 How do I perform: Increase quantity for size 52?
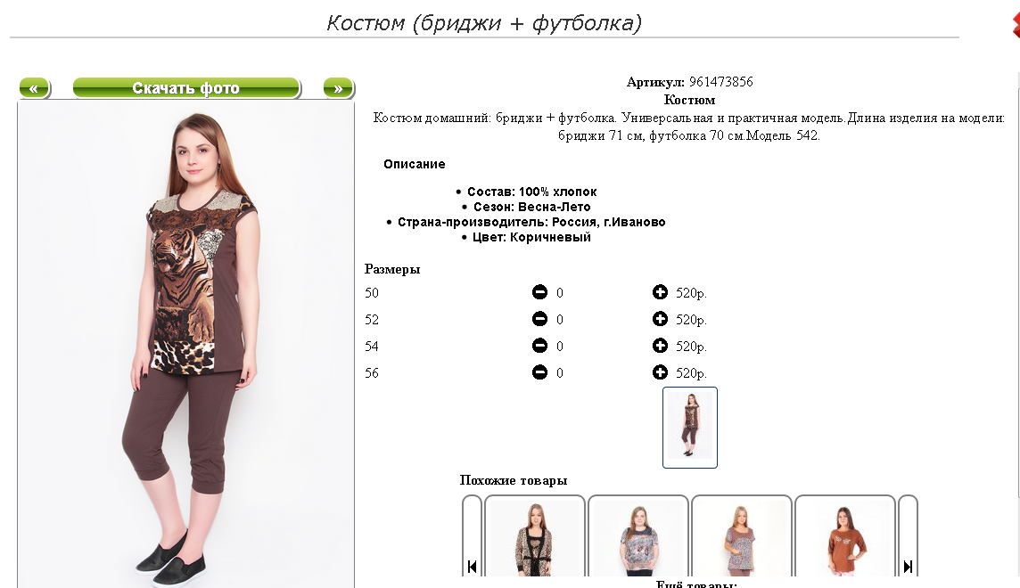point(660,319)
